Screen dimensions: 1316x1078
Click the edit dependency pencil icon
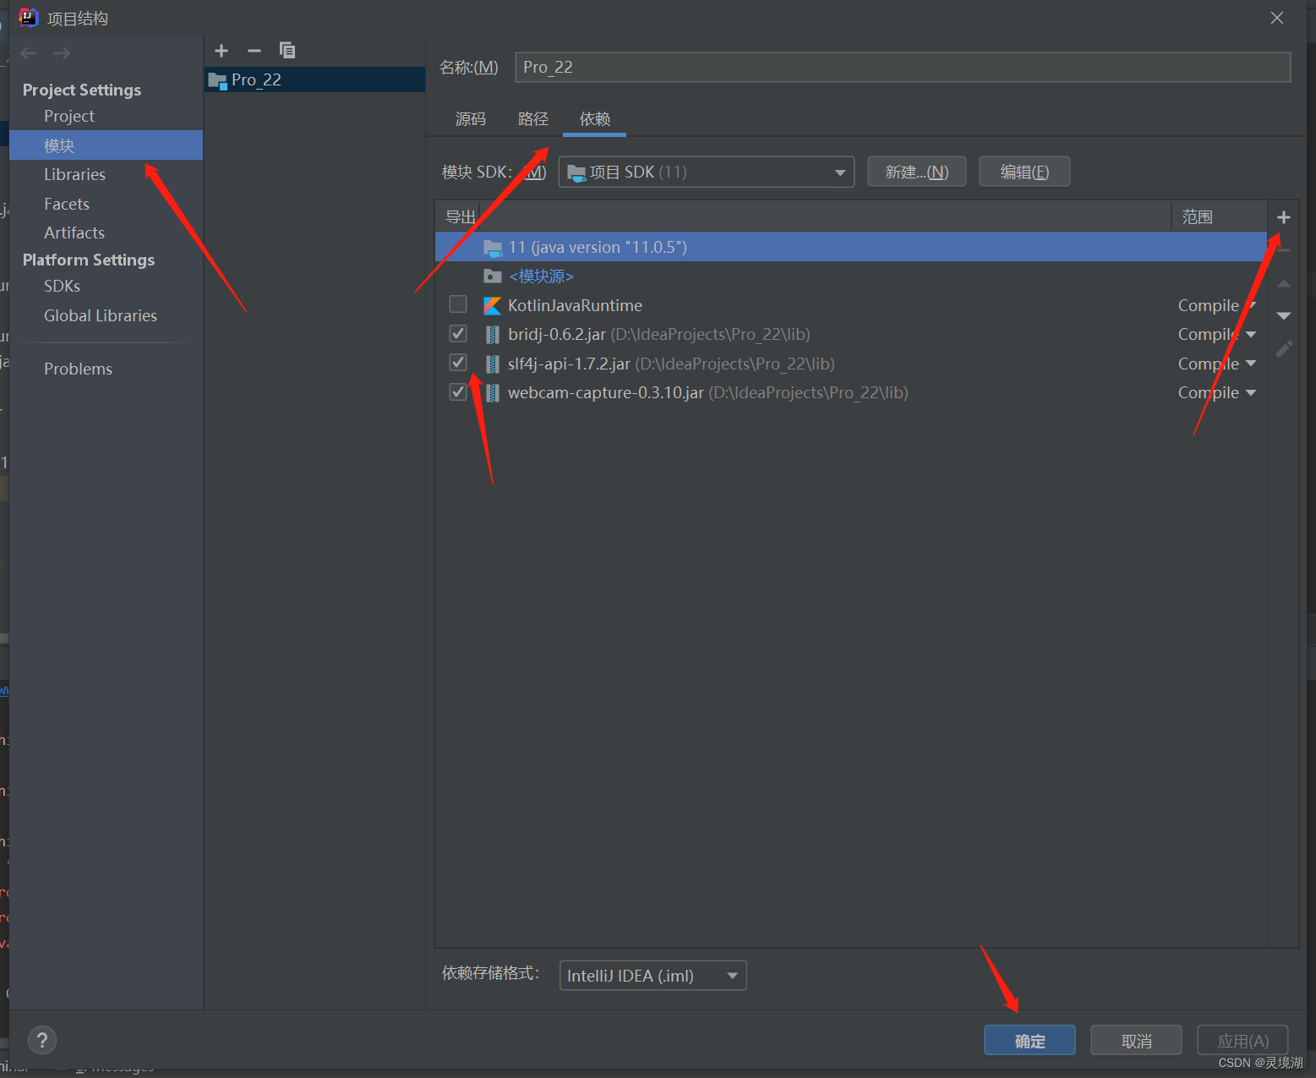[1284, 348]
